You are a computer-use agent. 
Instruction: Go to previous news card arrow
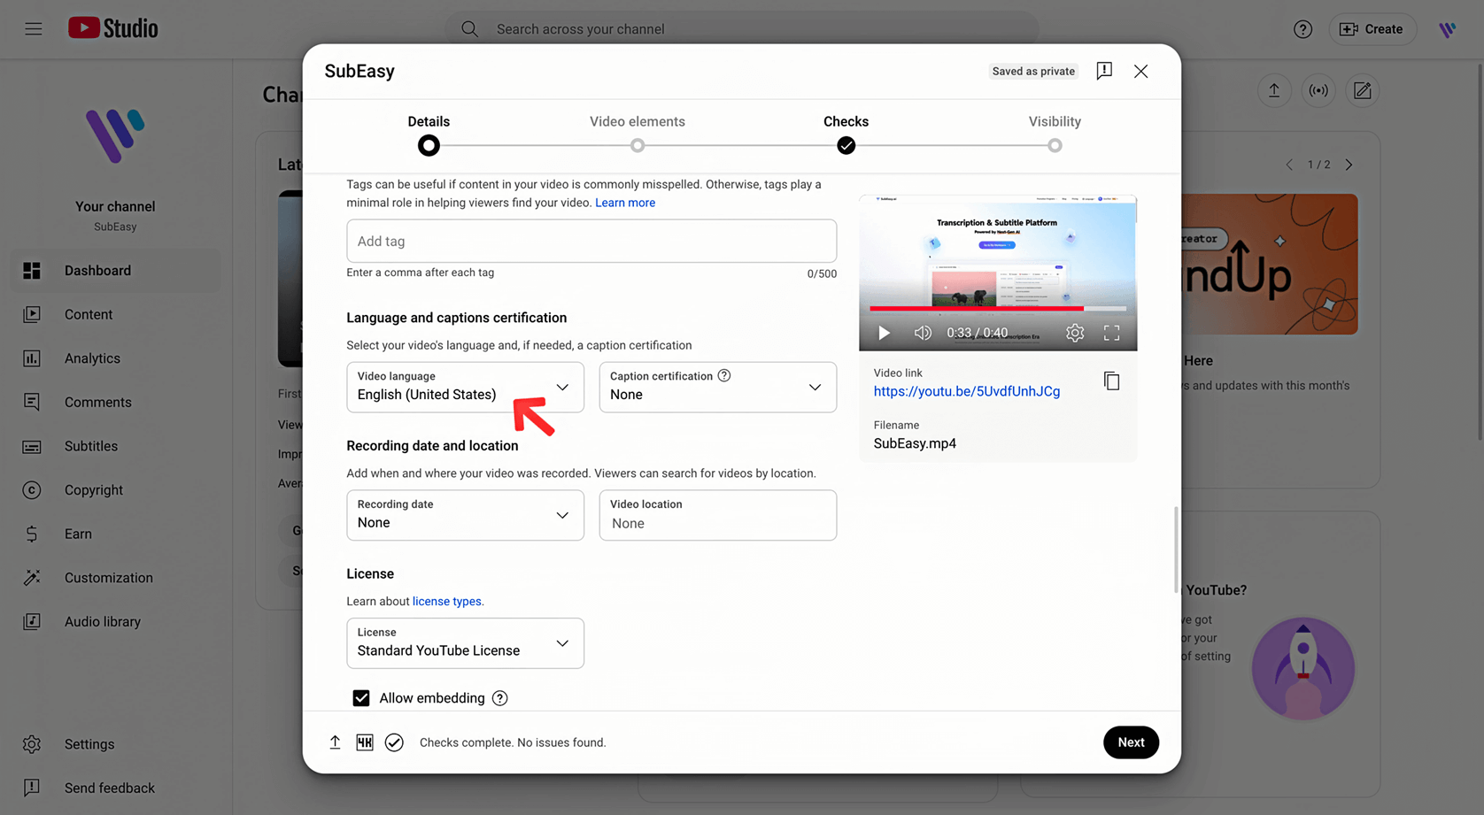(x=1289, y=165)
